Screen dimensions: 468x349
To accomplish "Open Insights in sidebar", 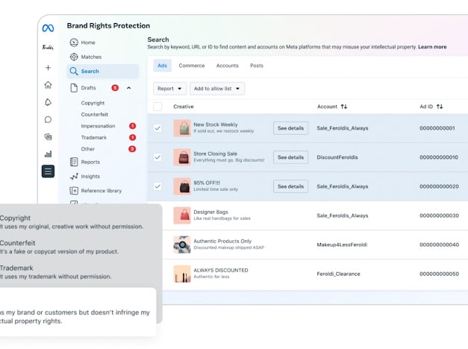I will (x=90, y=176).
